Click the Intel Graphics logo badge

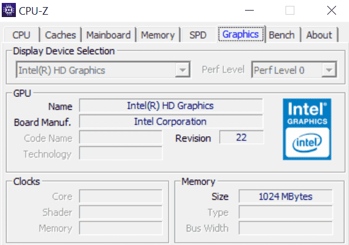click(x=307, y=129)
